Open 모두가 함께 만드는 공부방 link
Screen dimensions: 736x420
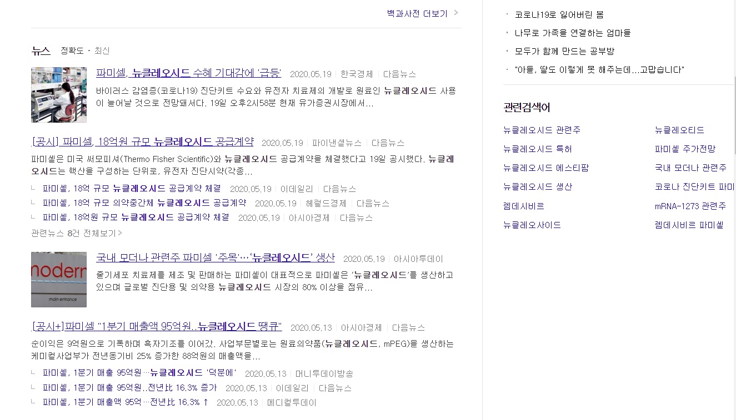click(564, 52)
